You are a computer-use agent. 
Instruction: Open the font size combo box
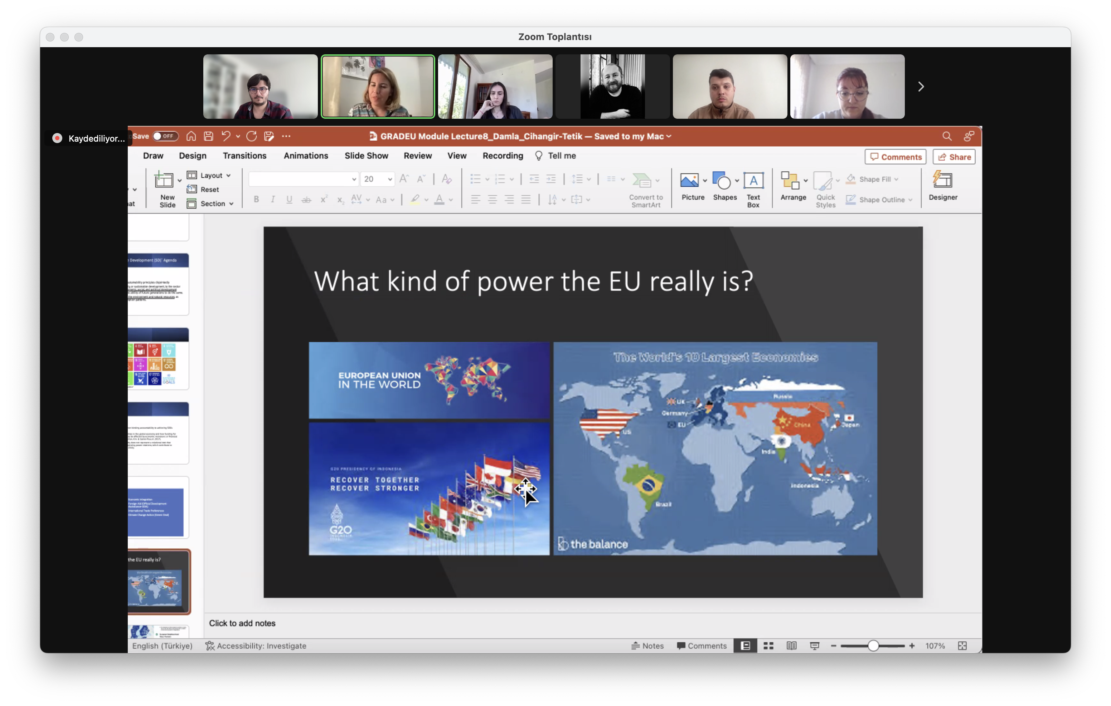point(377,179)
